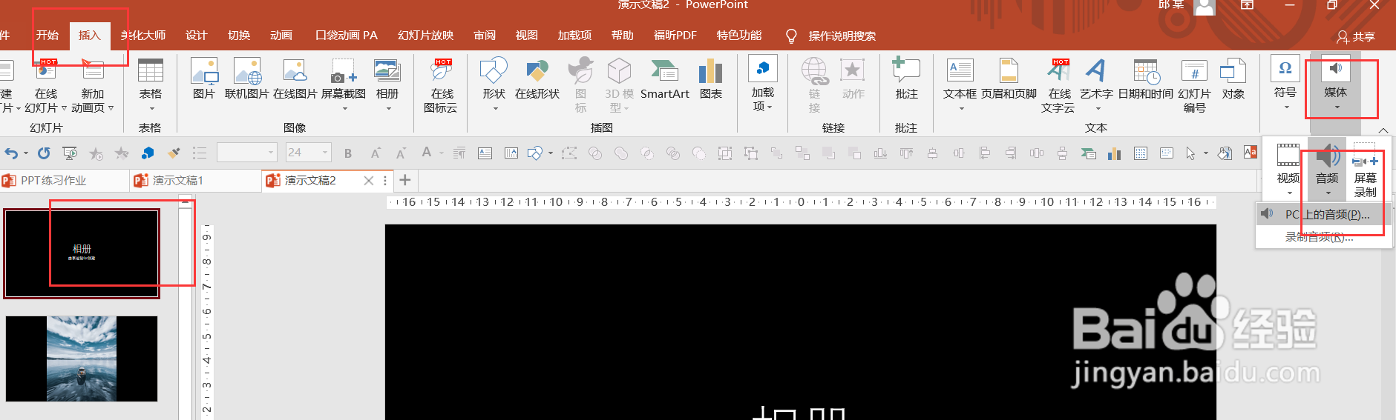The height and width of the screenshot is (420, 1396).
Task: Click the 操作说明搜索 search box
Action: pyautogui.click(x=842, y=36)
